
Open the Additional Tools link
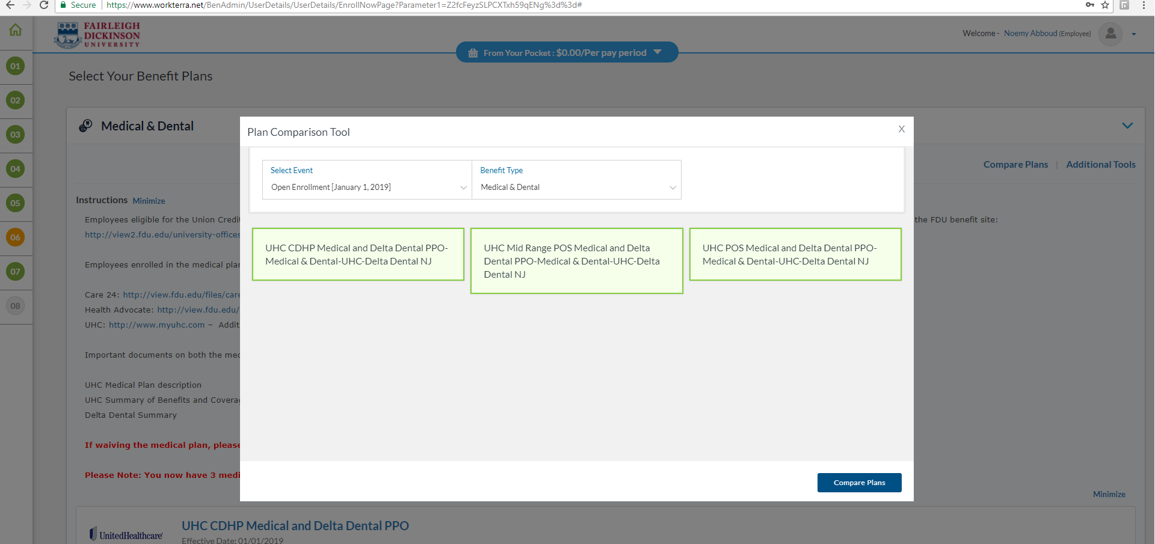pos(1101,165)
